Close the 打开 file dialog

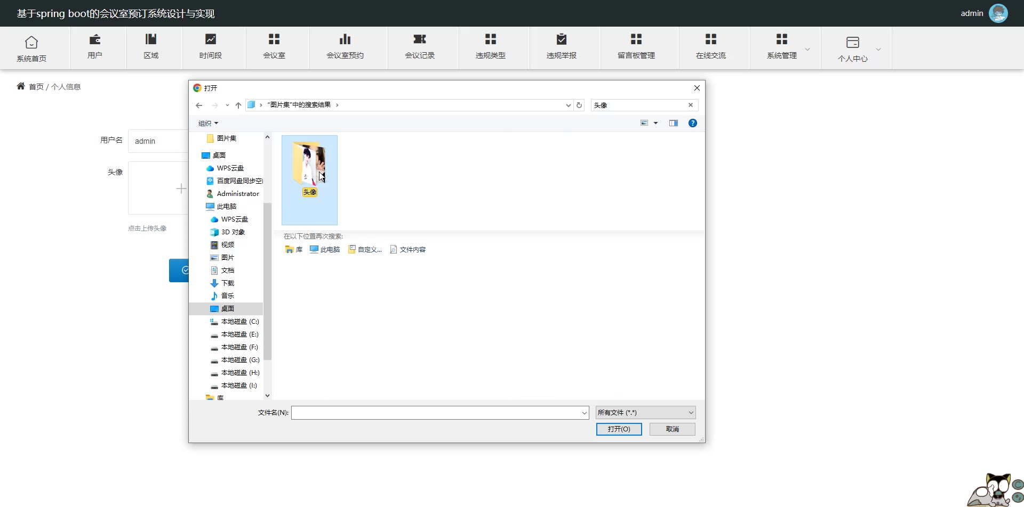(x=697, y=88)
